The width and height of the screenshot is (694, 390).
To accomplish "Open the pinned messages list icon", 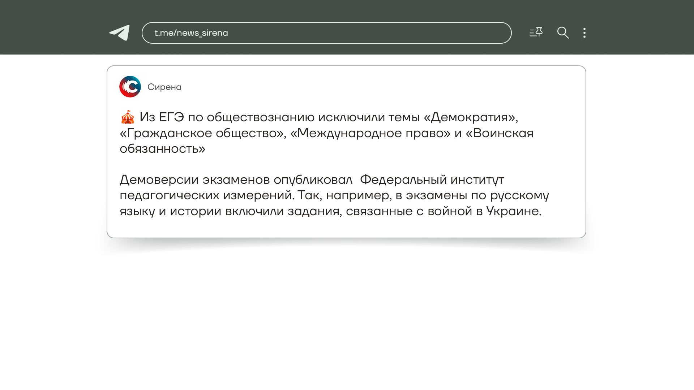I will [536, 32].
